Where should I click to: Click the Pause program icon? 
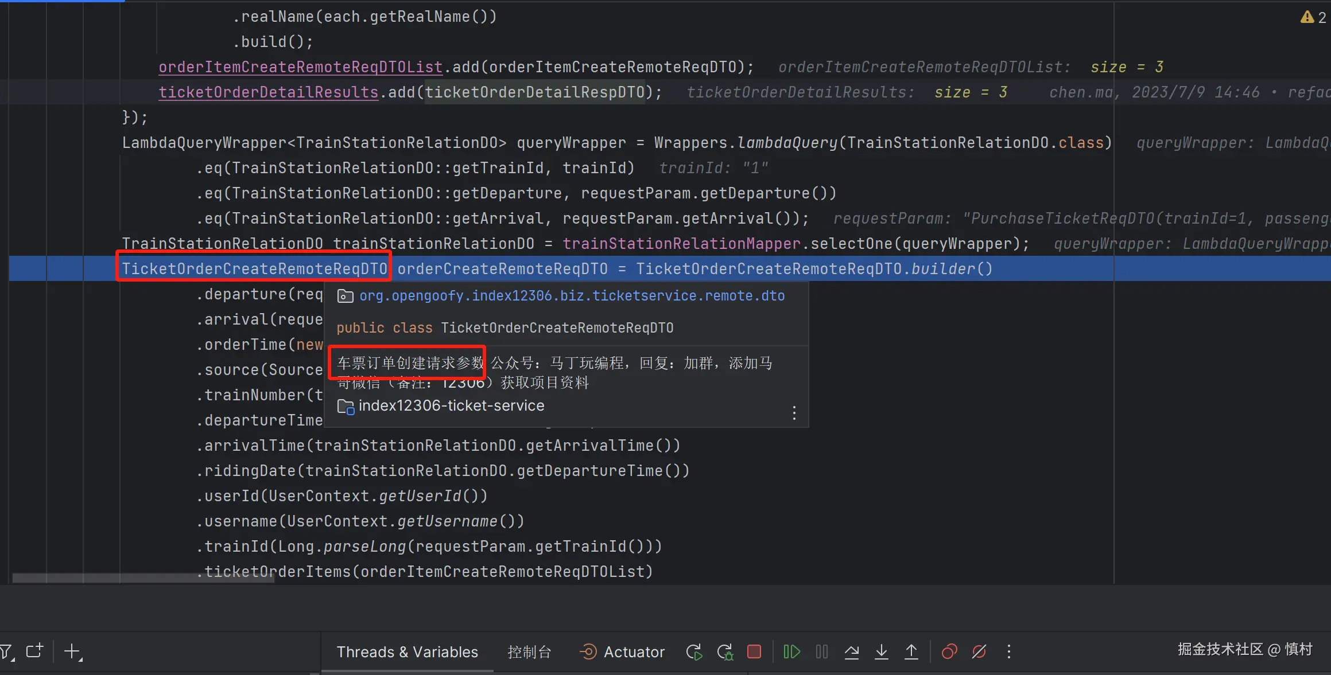pyautogui.click(x=822, y=652)
